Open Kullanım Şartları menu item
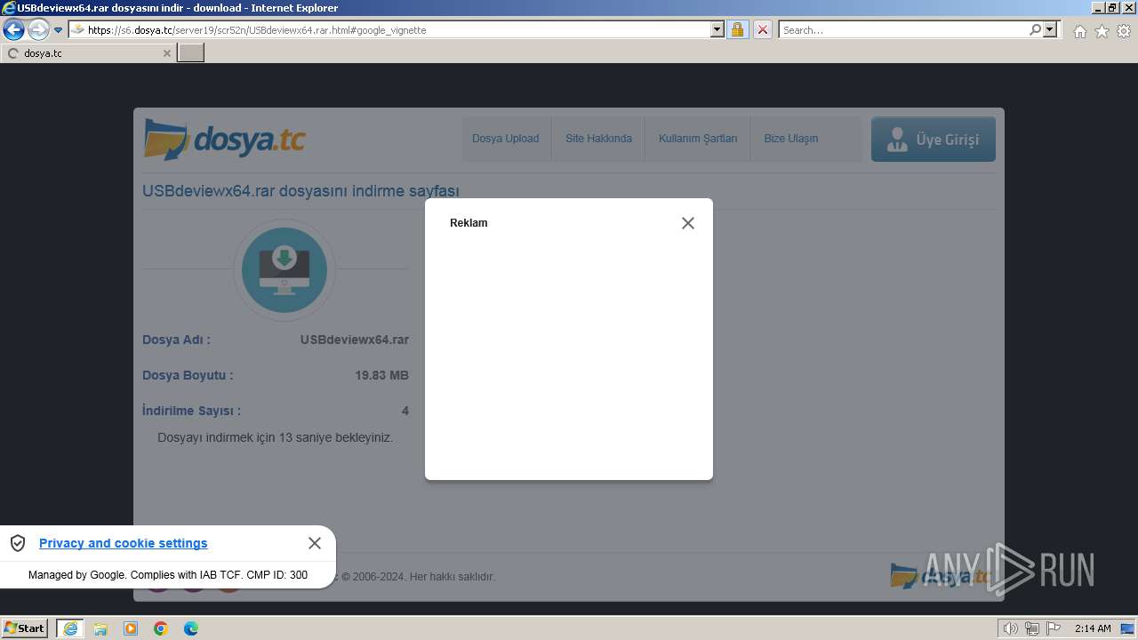1138x640 pixels. [x=698, y=139]
